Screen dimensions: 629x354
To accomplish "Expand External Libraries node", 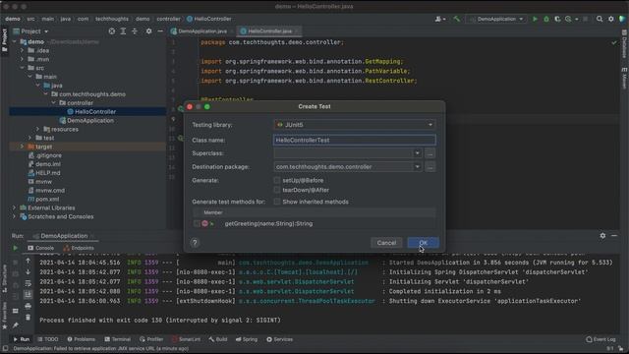I will pyautogui.click(x=14, y=207).
